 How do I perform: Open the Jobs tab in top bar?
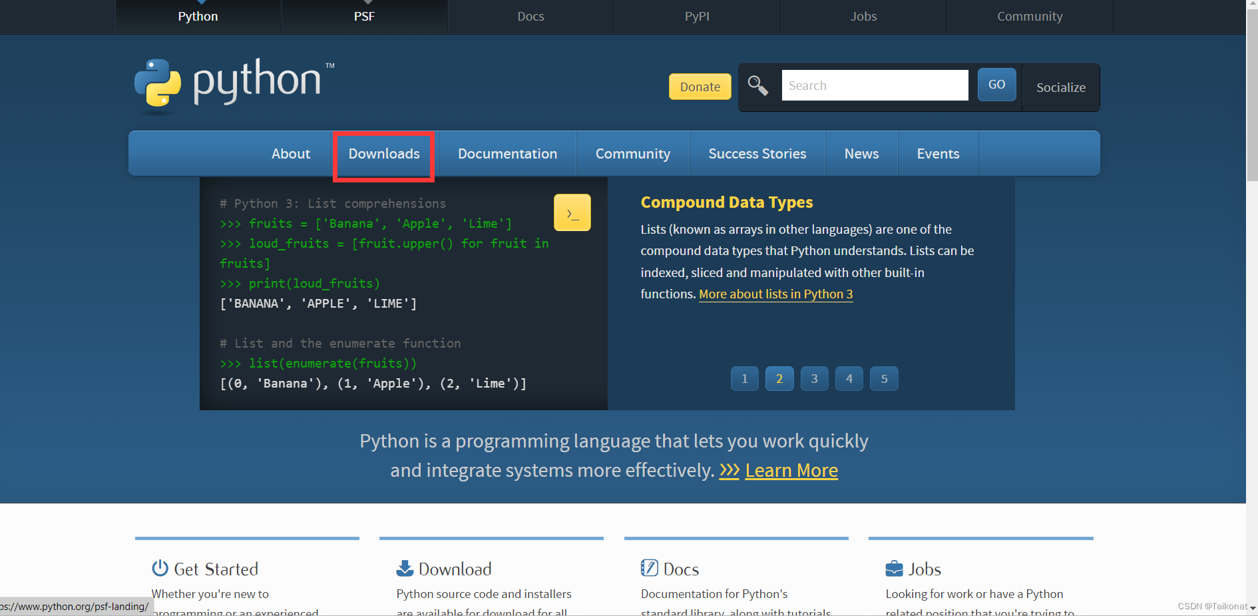point(864,17)
